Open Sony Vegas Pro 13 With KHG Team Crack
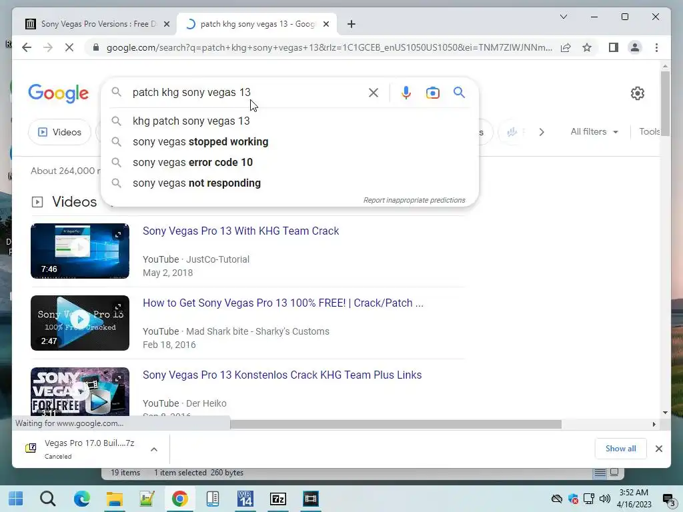 tap(241, 231)
